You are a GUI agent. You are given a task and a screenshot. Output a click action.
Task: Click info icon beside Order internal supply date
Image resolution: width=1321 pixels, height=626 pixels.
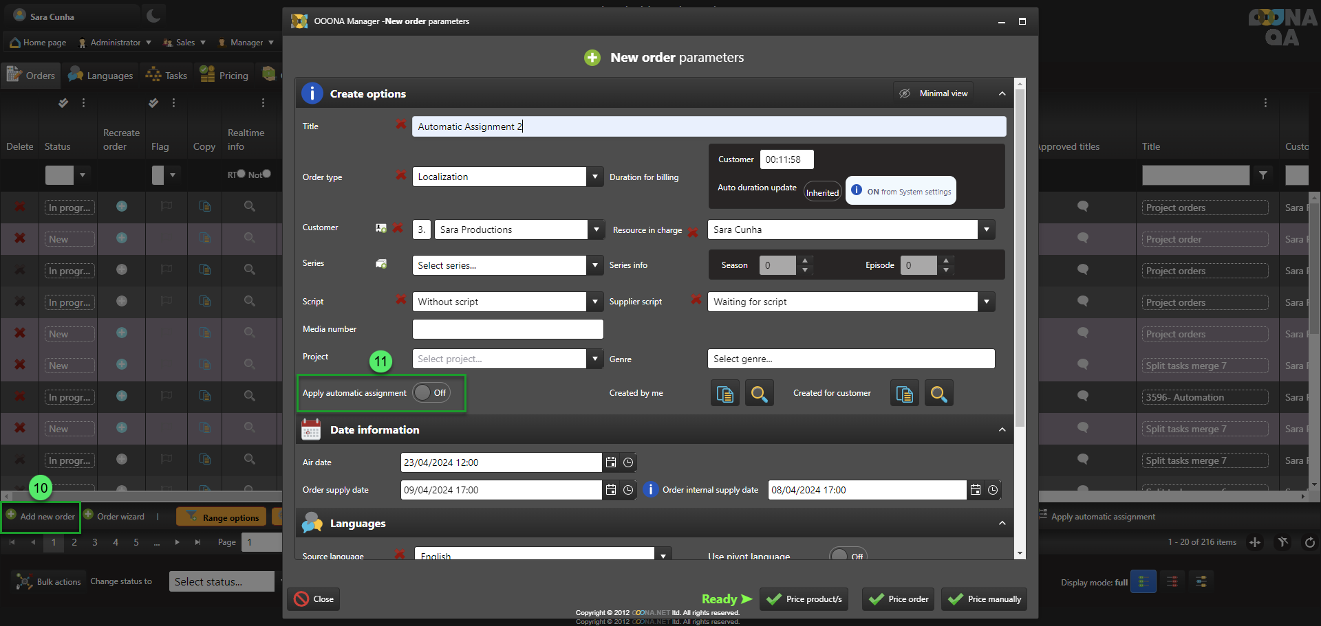tap(649, 490)
